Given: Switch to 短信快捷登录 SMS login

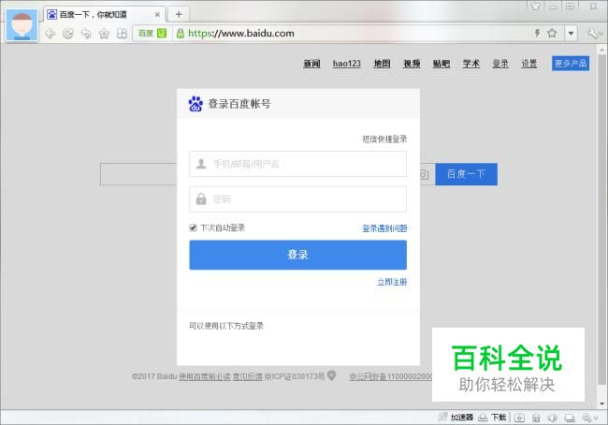Looking at the screenshot, I should click(384, 139).
